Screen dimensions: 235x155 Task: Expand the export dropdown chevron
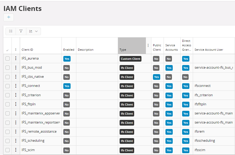(x=36, y=31)
